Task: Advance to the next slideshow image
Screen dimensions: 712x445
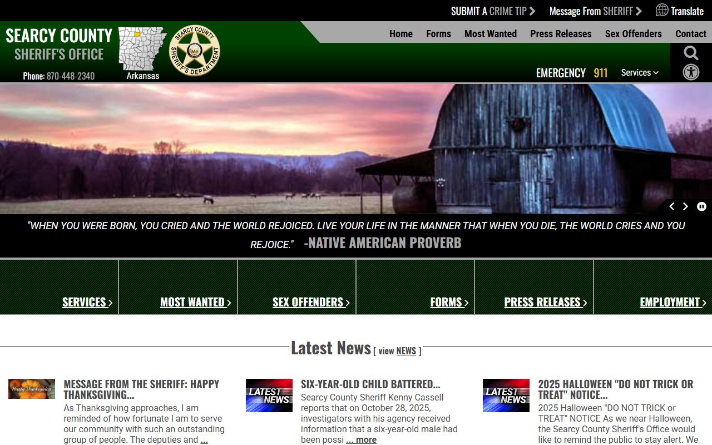Action: click(685, 206)
